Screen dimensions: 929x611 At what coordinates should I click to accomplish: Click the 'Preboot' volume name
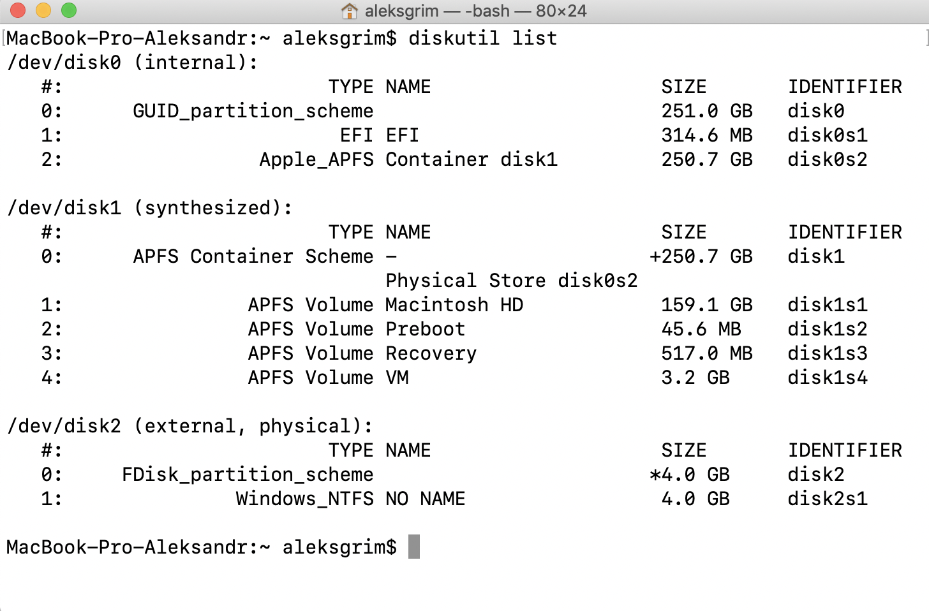(x=425, y=329)
